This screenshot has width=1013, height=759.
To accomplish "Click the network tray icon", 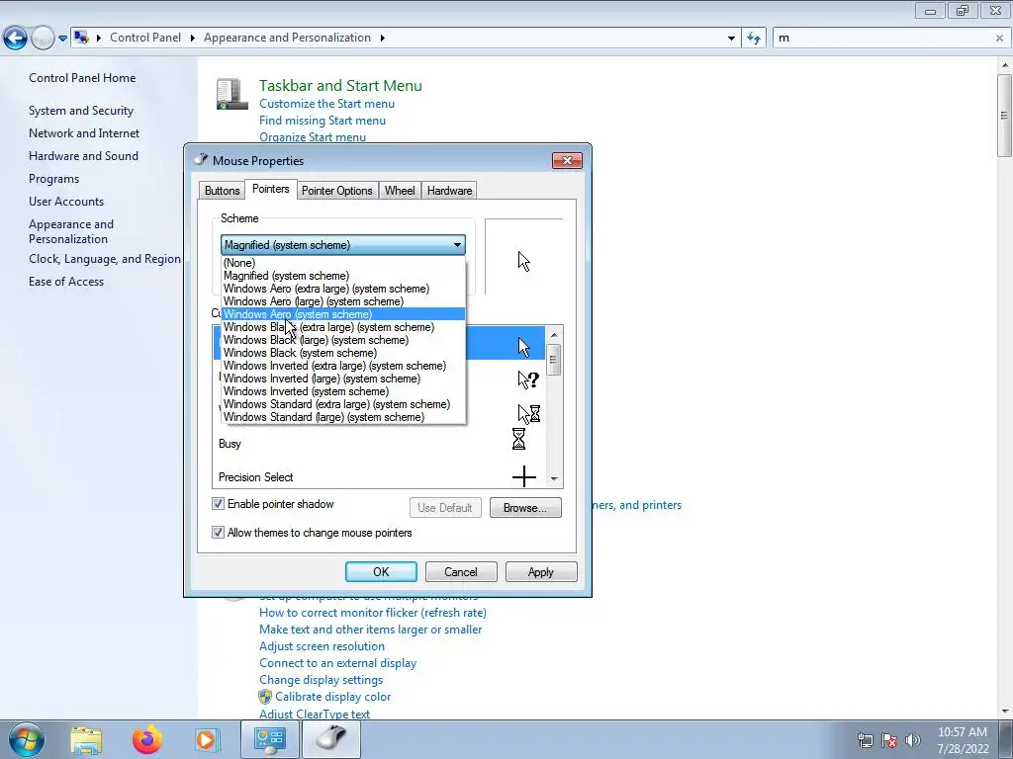I will pyautogui.click(x=865, y=739).
